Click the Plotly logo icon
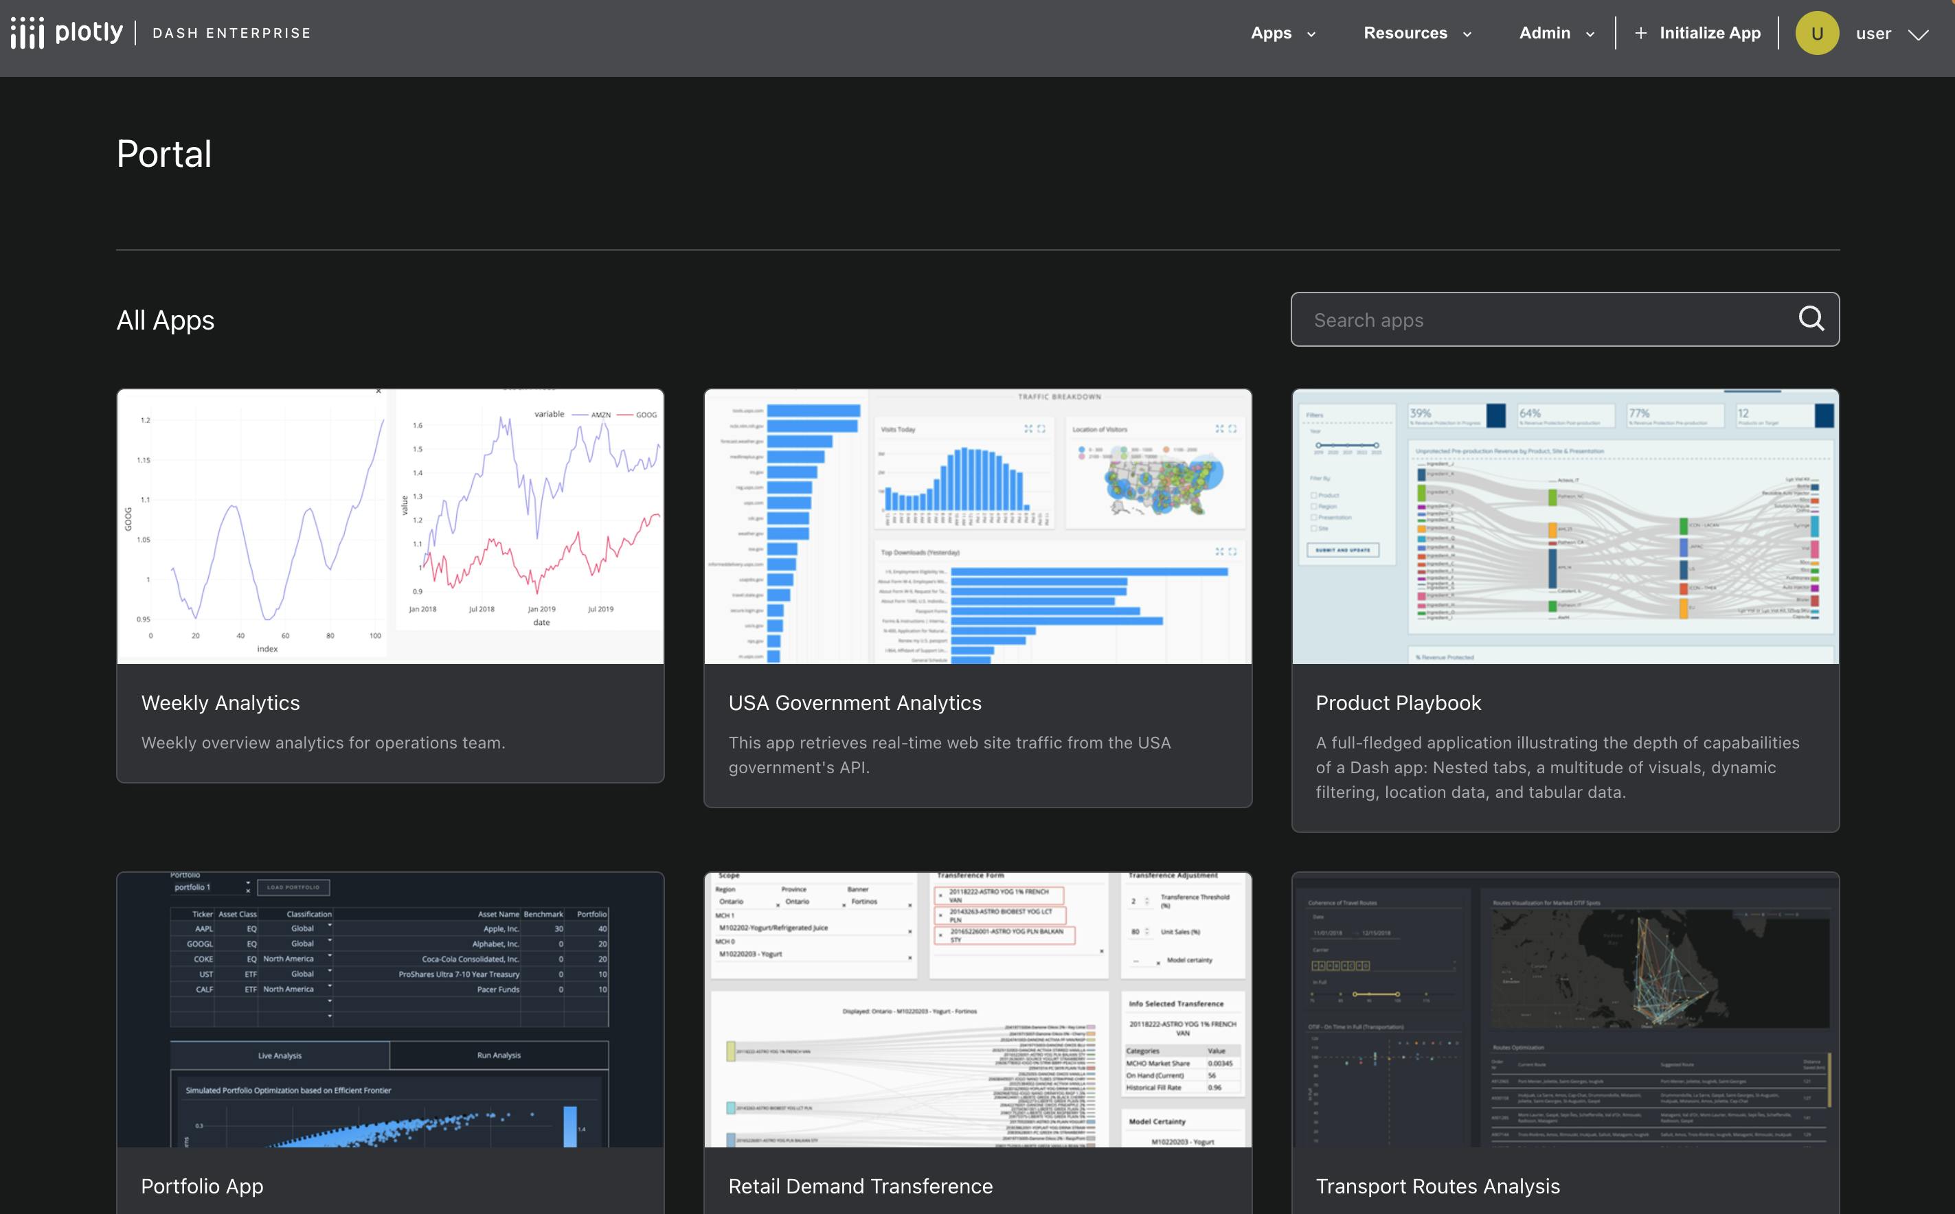The height and width of the screenshot is (1214, 1955). [x=27, y=32]
